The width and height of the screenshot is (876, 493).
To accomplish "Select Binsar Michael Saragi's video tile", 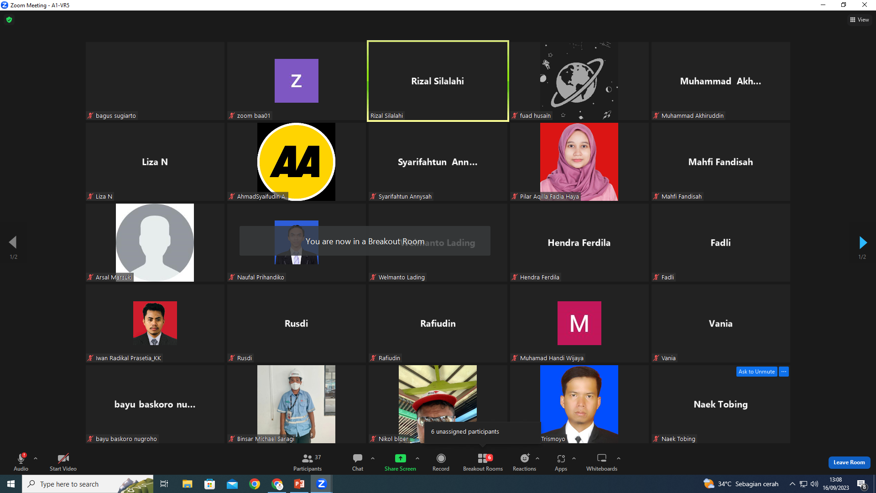I will click(x=297, y=404).
